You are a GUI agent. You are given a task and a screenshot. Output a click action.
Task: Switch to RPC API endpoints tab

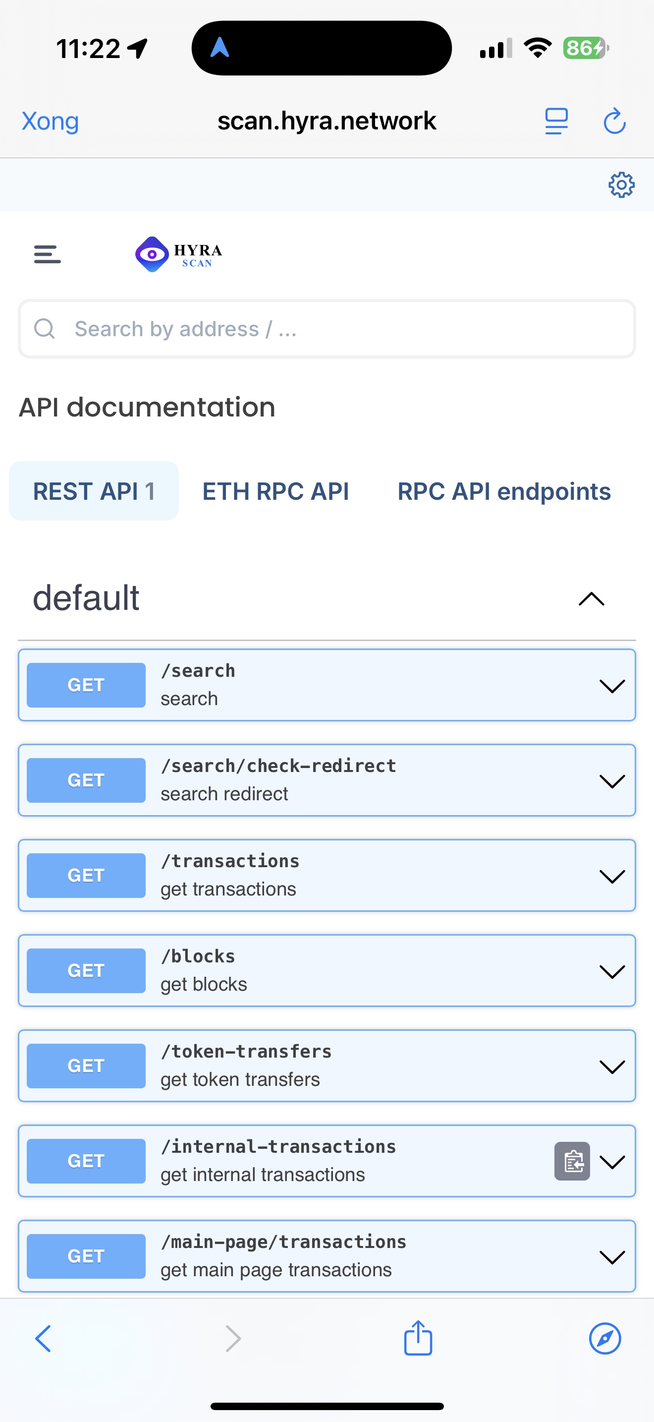pos(504,491)
